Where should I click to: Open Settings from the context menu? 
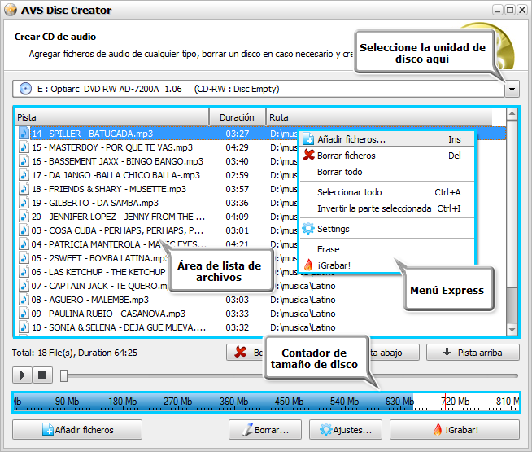click(387, 229)
